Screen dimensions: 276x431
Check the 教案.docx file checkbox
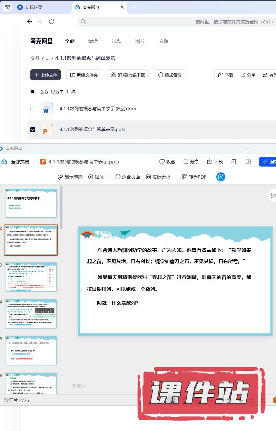pyautogui.click(x=33, y=109)
